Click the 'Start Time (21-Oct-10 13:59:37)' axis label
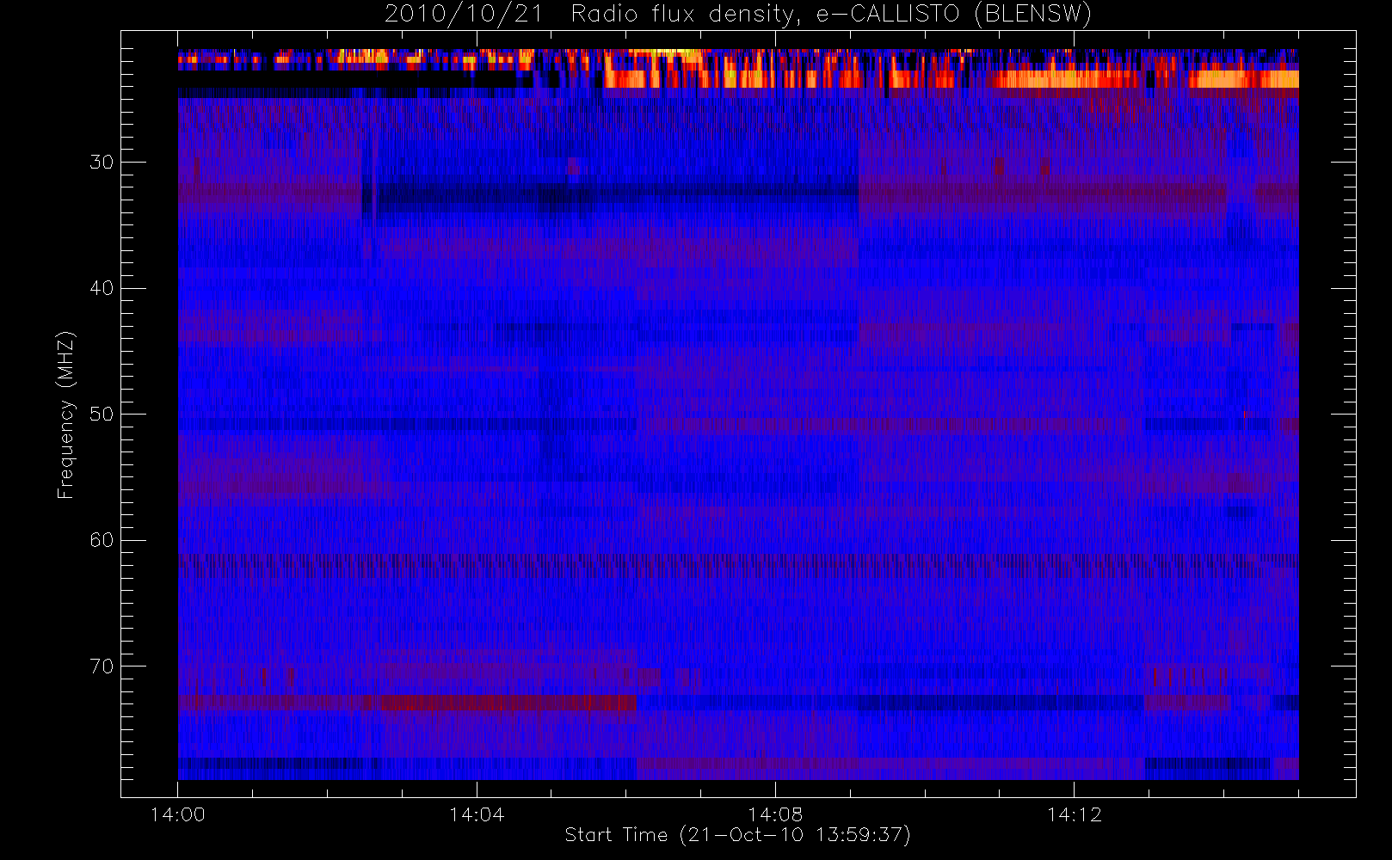This screenshot has height=860, width=1392. click(737, 835)
